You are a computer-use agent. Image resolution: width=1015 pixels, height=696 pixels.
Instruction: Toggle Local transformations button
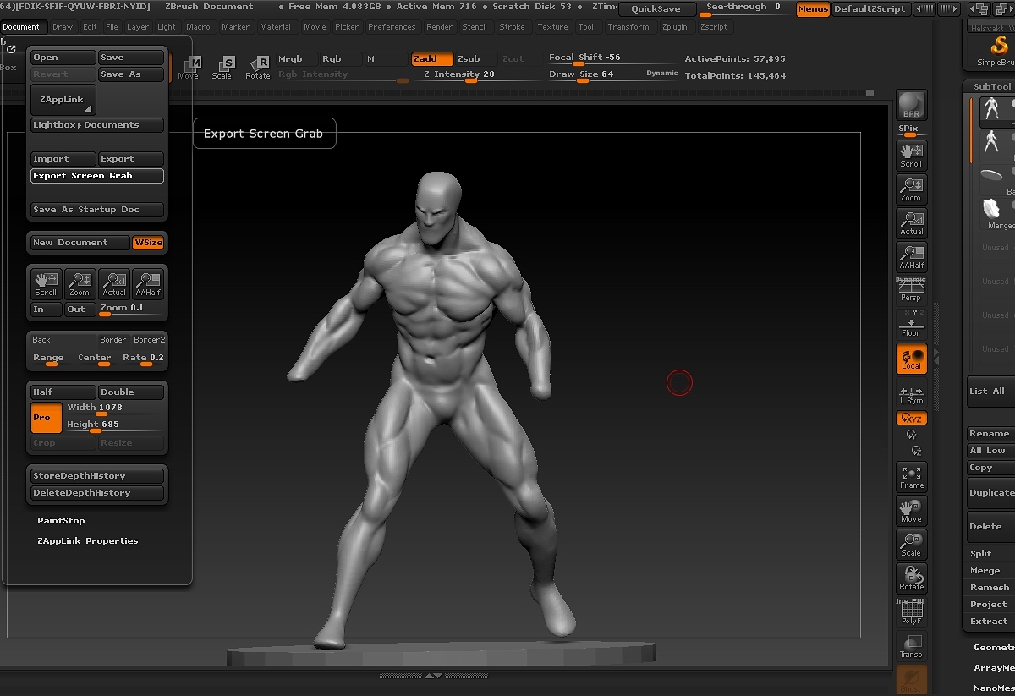click(911, 359)
